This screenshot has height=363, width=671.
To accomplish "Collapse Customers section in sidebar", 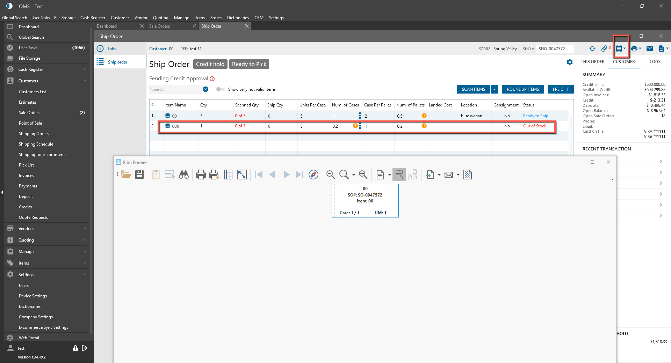I will [x=85, y=81].
